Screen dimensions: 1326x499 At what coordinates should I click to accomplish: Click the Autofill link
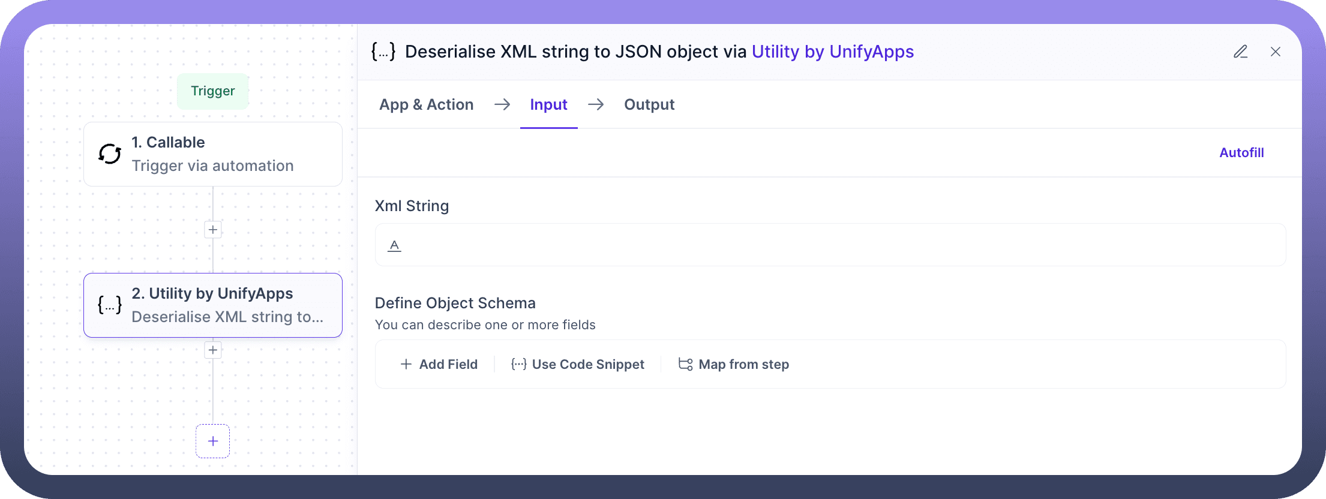(x=1241, y=153)
